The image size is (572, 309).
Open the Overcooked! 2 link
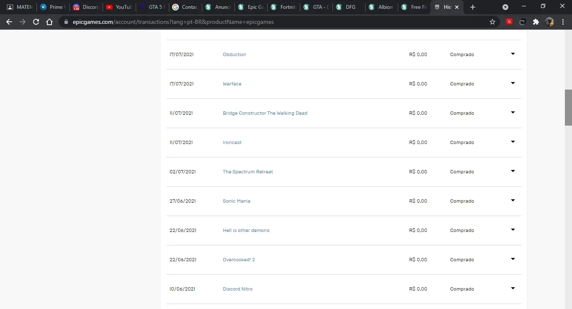click(239, 260)
